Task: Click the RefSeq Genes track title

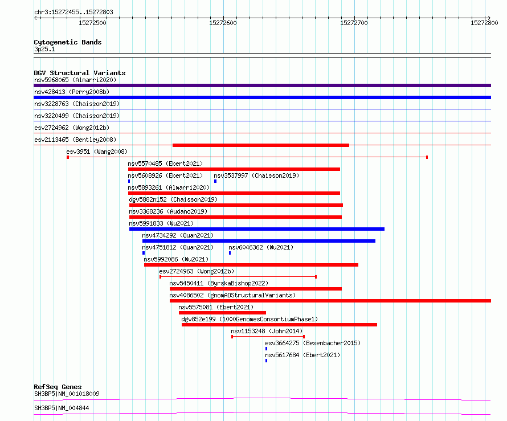Action: [x=58, y=387]
